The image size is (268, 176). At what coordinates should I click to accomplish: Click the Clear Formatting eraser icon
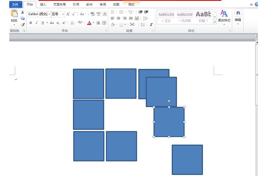click(93, 14)
